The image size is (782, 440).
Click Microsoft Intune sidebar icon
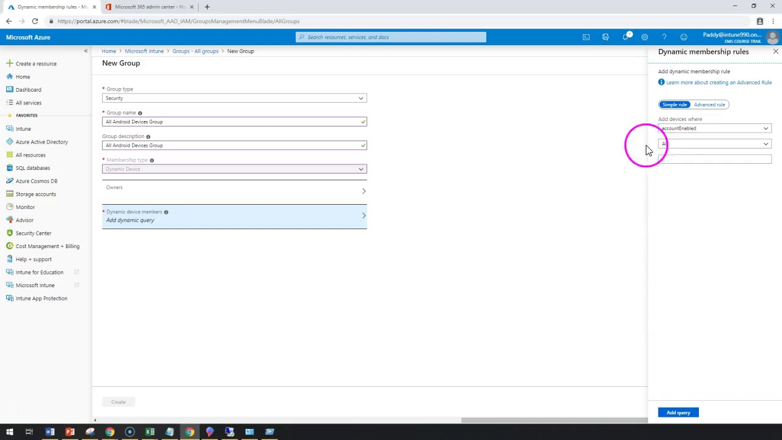tap(9, 285)
